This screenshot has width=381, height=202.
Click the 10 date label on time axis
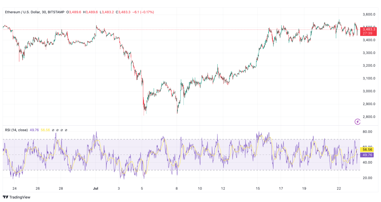coord(200,188)
